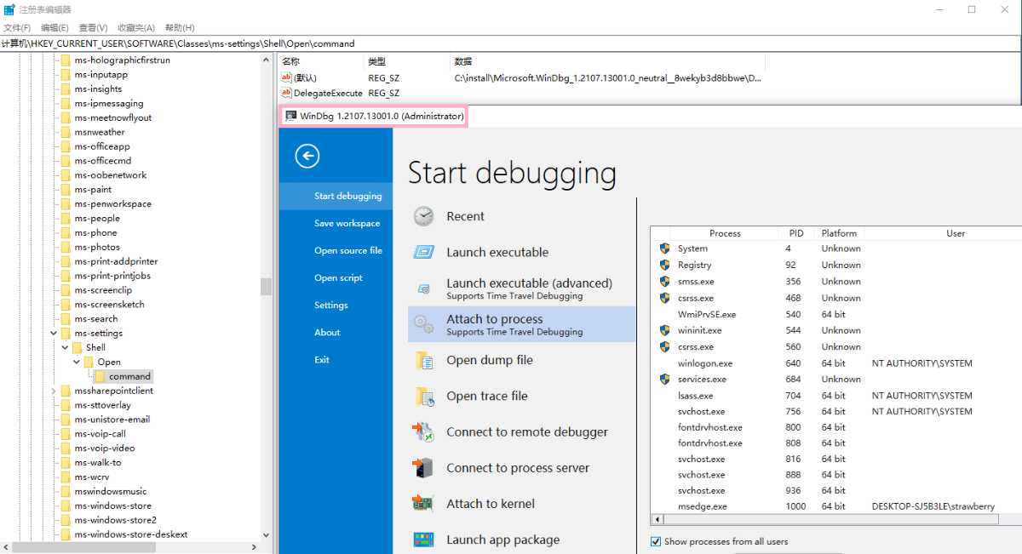Sort by the PID column header
The height and width of the screenshot is (554, 1022).
(795, 233)
